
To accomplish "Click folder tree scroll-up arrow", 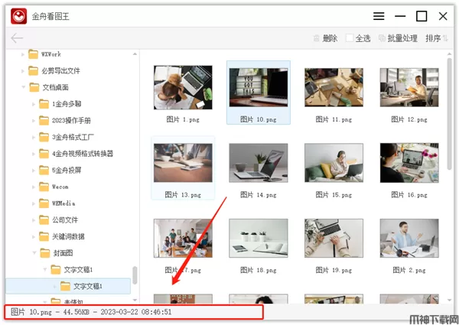I will coord(135,54).
